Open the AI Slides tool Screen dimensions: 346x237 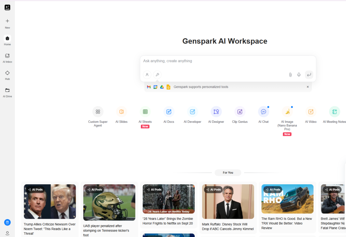[121, 114]
